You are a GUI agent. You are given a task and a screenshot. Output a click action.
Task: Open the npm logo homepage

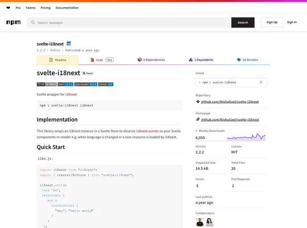13,22
